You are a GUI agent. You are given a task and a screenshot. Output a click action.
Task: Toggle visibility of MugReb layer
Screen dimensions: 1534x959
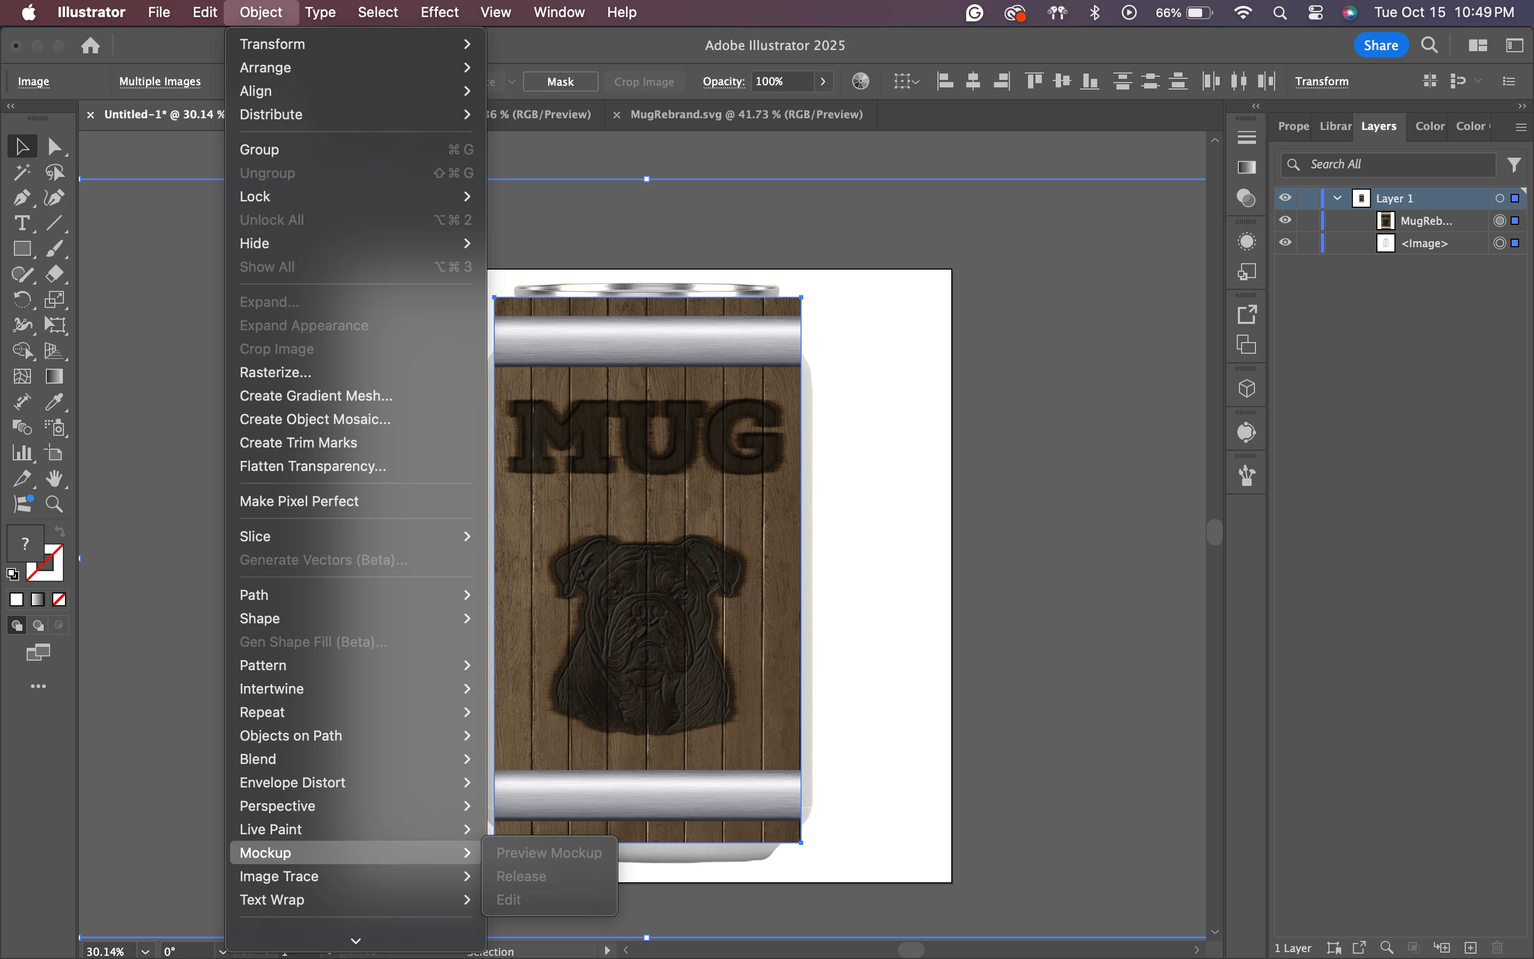pos(1285,220)
